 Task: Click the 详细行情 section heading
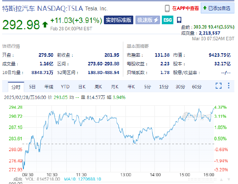pos(11,46)
